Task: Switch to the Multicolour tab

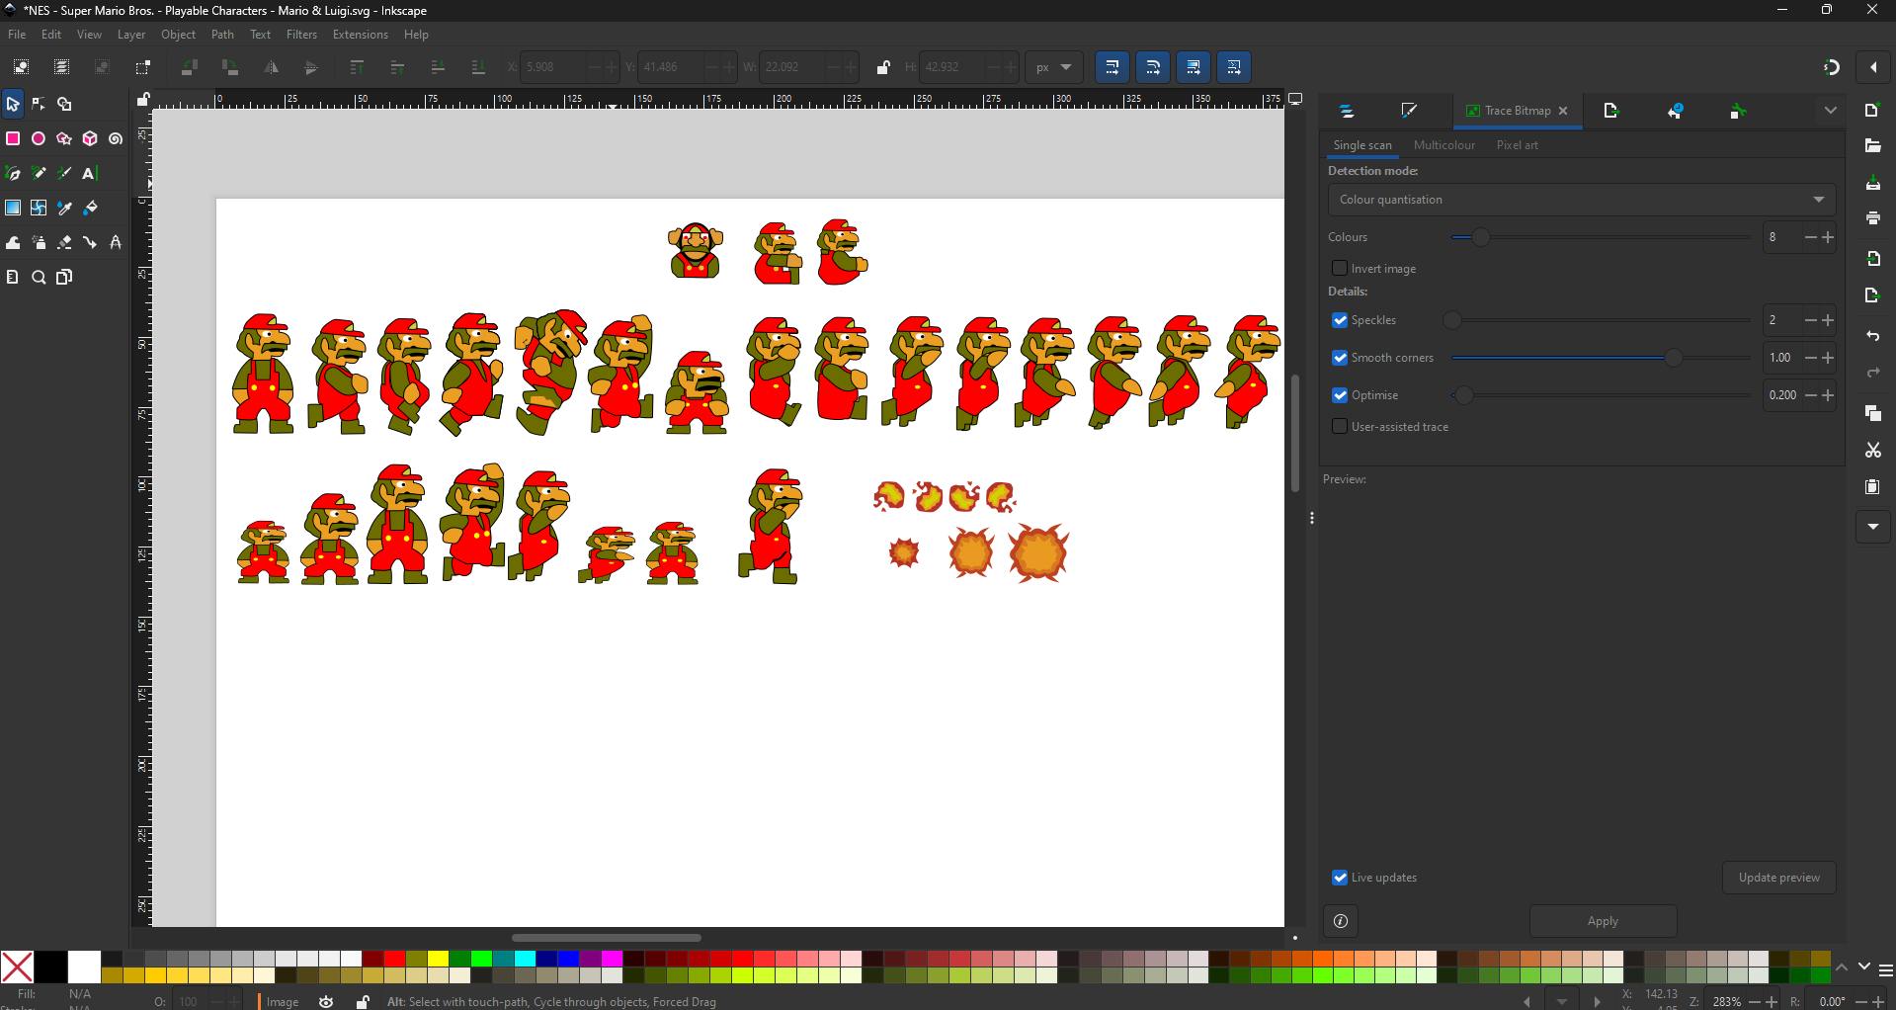Action: (1443, 145)
